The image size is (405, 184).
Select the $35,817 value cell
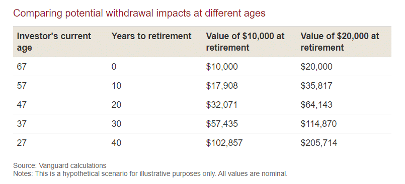[316, 86]
